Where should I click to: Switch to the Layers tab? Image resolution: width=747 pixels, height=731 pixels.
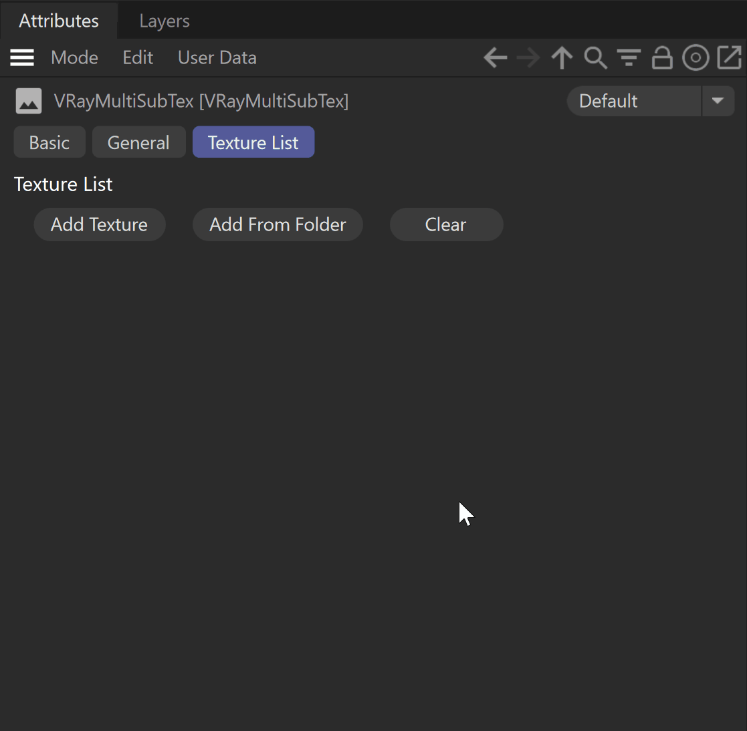[165, 21]
